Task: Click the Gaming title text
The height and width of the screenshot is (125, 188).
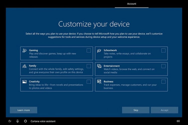Action: 33,50
